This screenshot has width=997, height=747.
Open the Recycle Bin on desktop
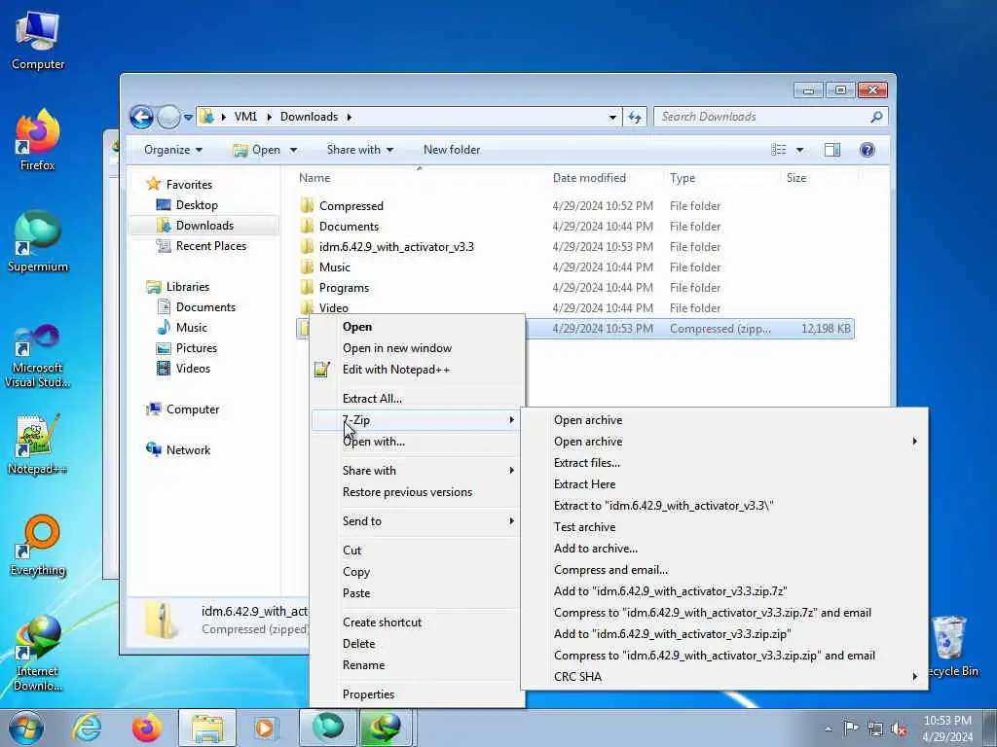(952, 647)
